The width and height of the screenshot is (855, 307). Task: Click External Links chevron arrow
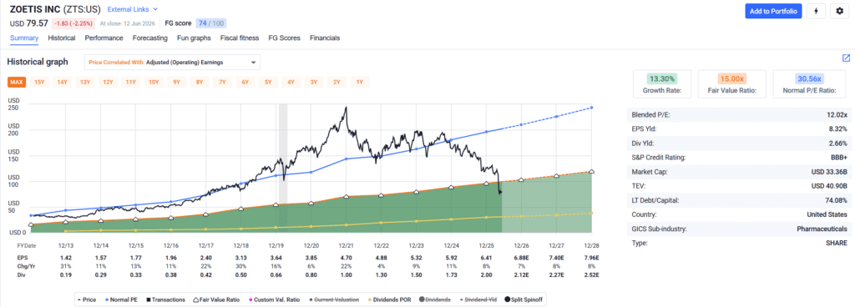click(x=155, y=9)
